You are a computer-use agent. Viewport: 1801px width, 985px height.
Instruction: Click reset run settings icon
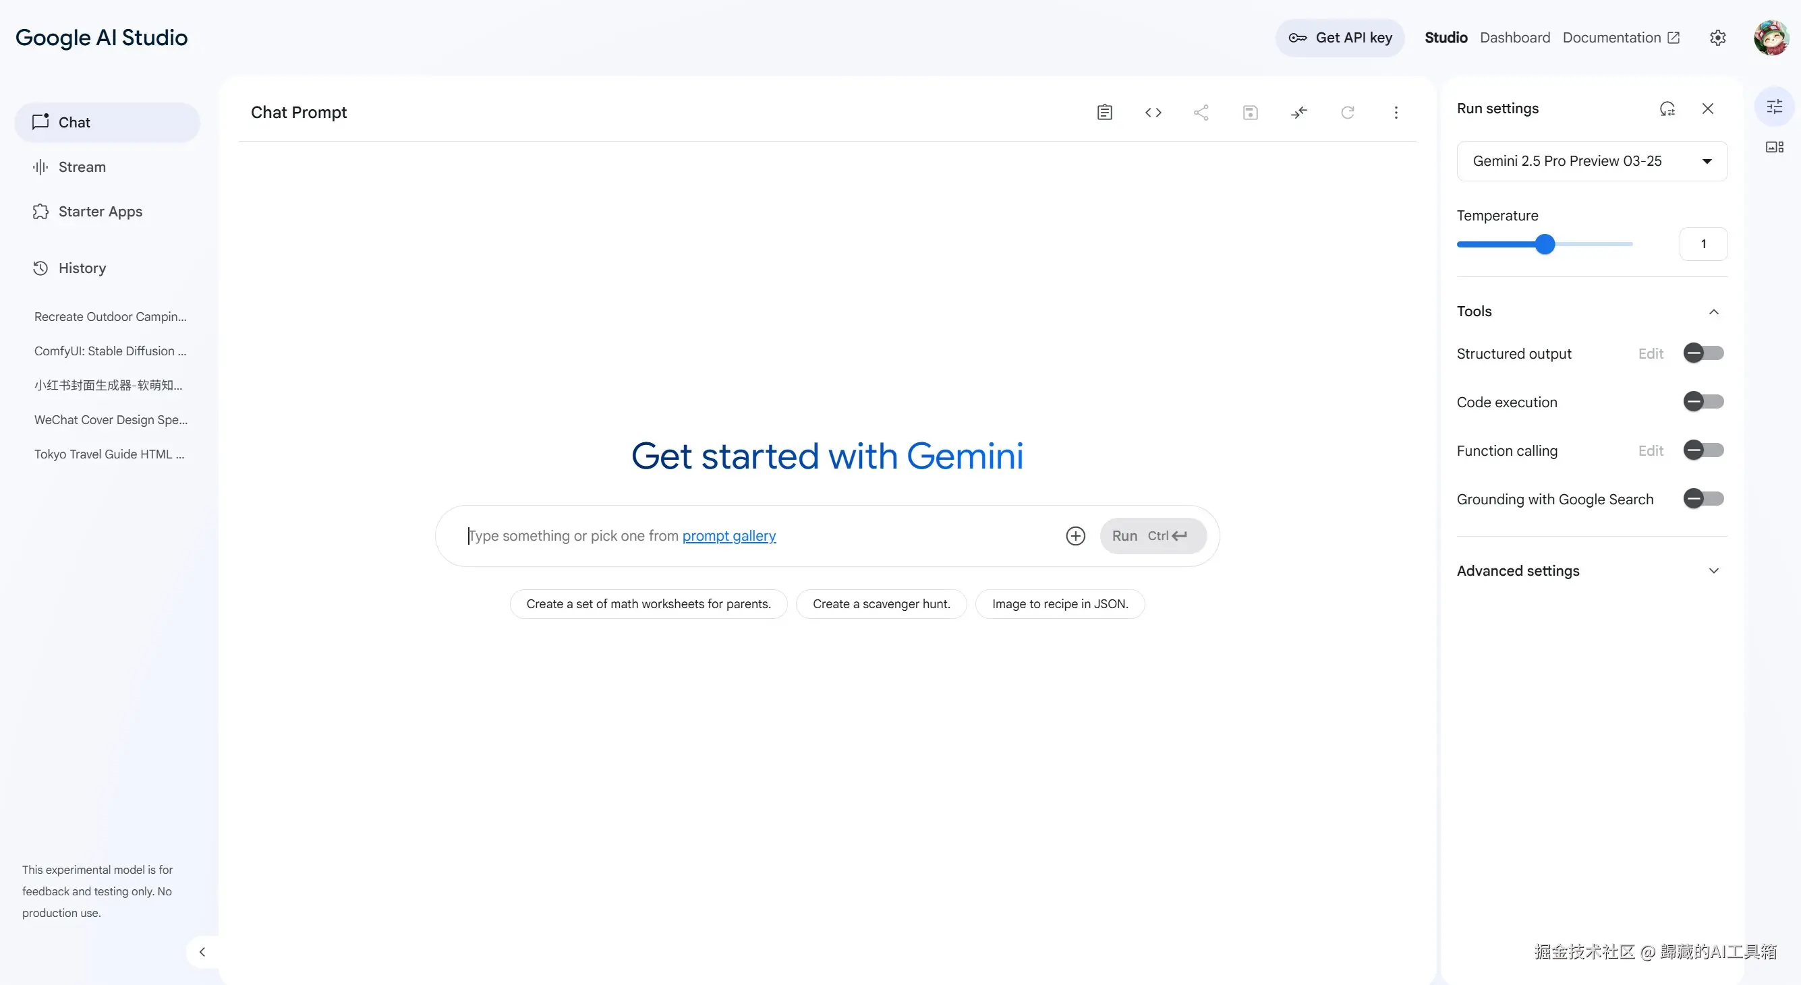pos(1667,109)
